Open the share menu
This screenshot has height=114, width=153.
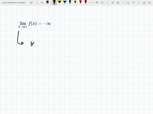[144, 3]
